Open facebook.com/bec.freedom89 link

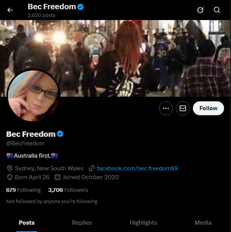coord(137,168)
